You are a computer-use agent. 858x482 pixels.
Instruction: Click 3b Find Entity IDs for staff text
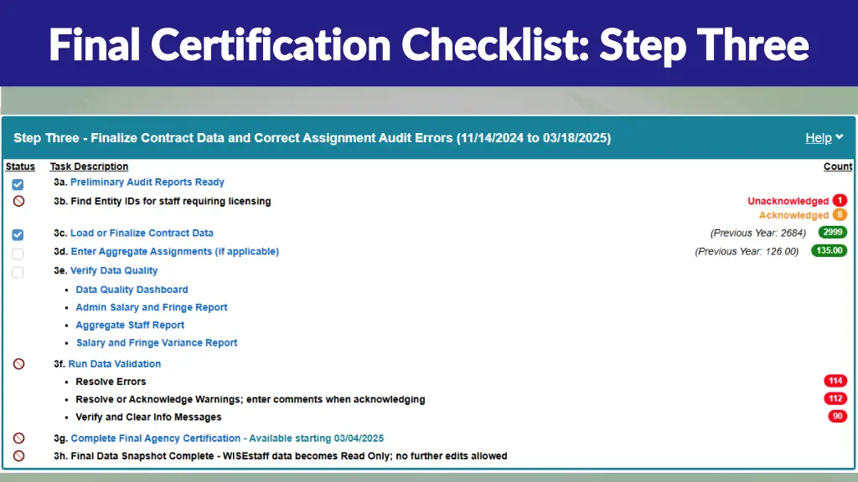[162, 201]
